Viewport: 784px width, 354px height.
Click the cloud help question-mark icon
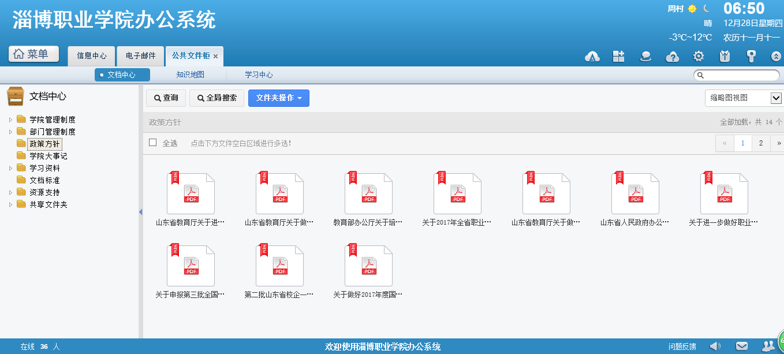(x=672, y=56)
